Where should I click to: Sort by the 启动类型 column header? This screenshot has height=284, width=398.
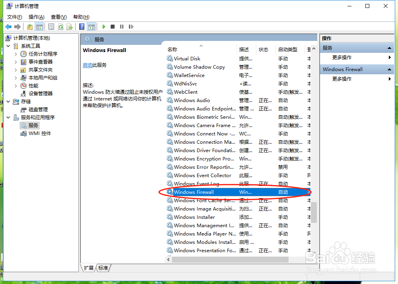coord(290,49)
